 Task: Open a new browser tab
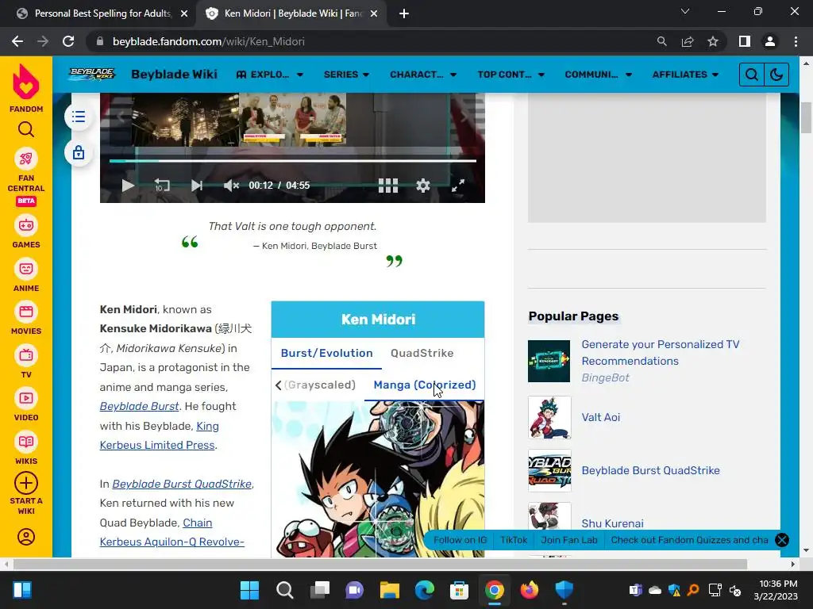click(x=404, y=13)
